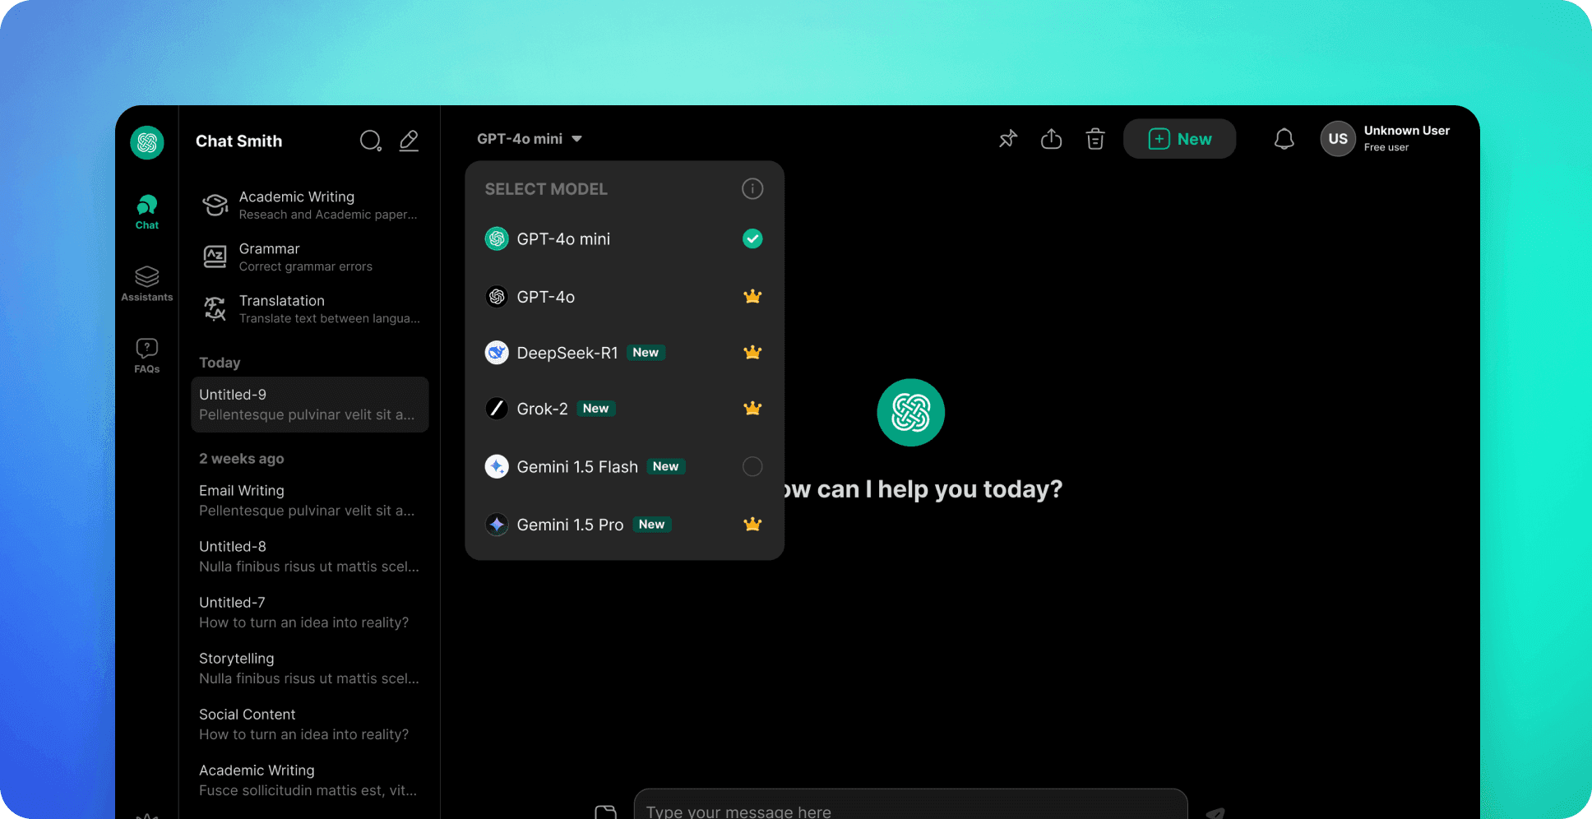The image size is (1592, 819).
Task: Click the Gemini 1.5 Flash logo icon
Action: click(x=497, y=467)
